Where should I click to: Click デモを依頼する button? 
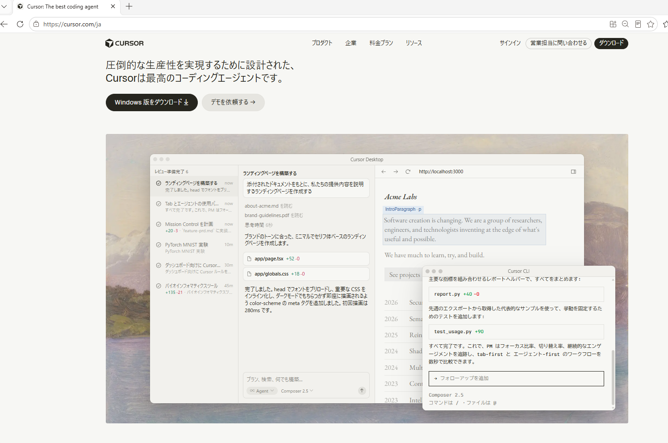pyautogui.click(x=233, y=102)
